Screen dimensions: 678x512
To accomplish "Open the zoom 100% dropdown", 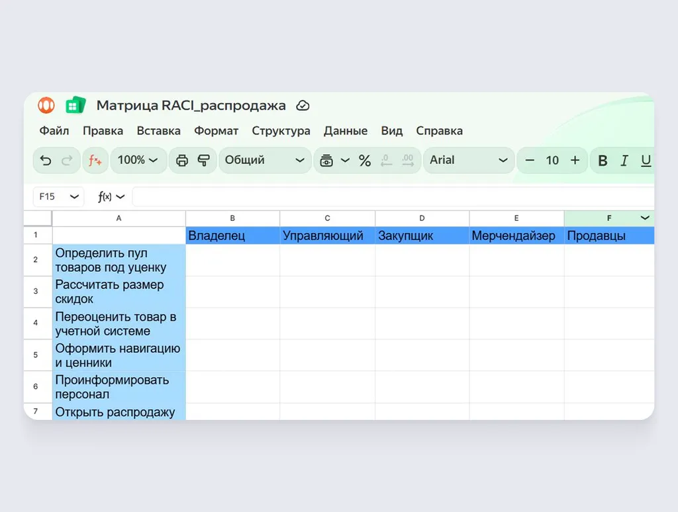I will pyautogui.click(x=138, y=160).
